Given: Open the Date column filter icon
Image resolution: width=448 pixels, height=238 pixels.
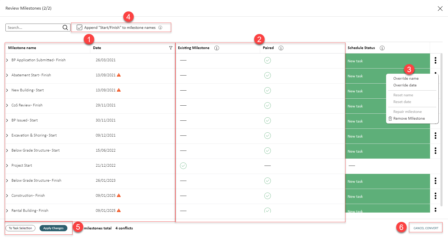Looking at the screenshot, I should (171, 48).
